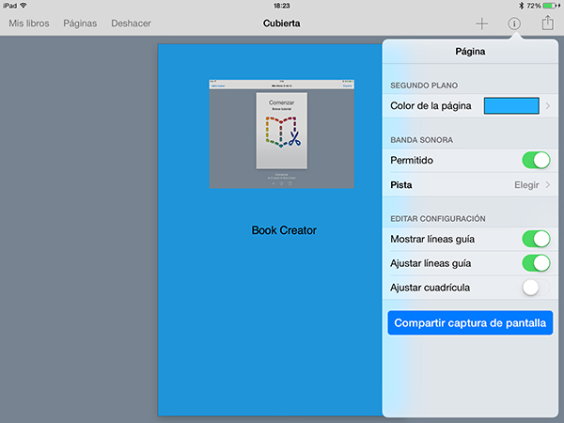Open Color de la página chevron

click(548, 105)
